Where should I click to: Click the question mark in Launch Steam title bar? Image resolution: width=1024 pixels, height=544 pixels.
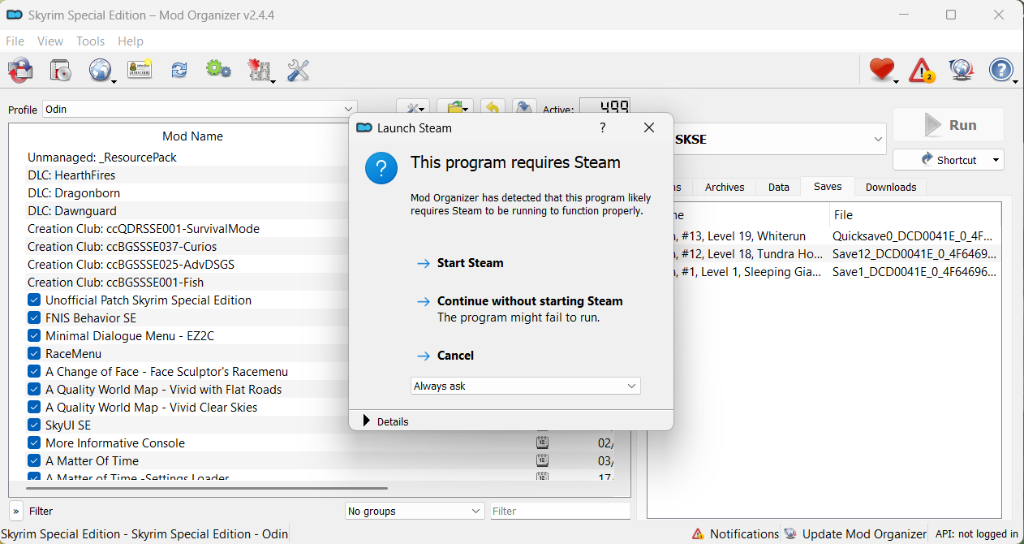(602, 127)
